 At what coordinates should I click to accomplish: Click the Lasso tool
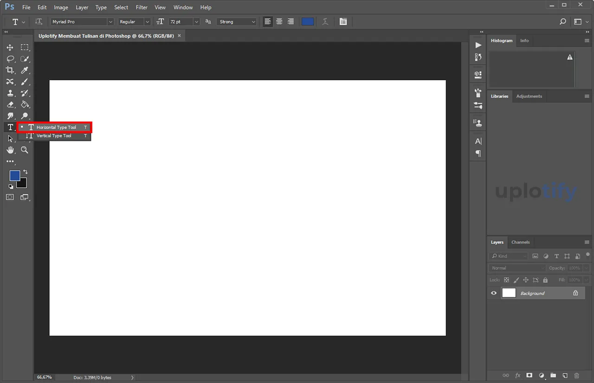(x=10, y=59)
